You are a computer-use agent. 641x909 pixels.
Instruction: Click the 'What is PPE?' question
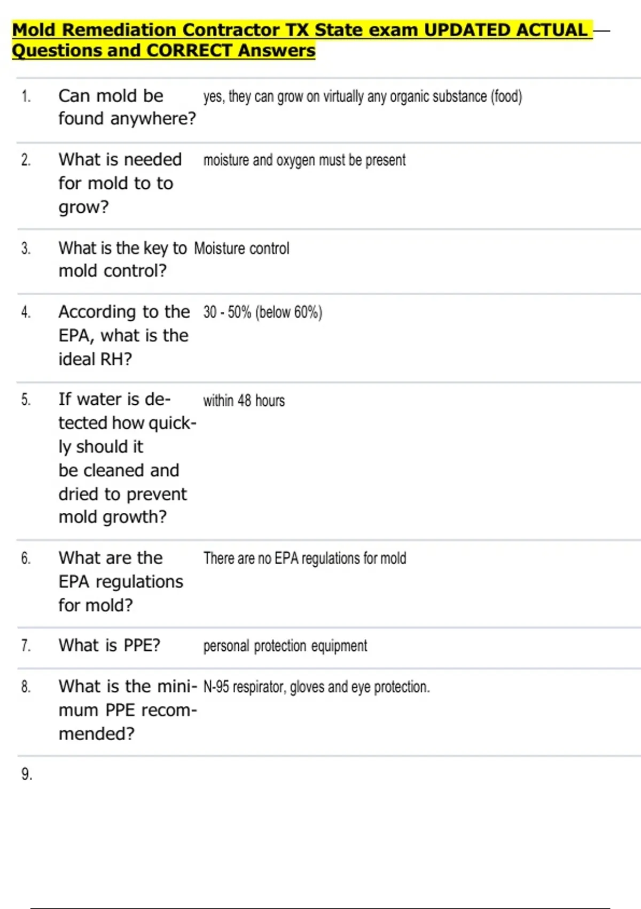click(109, 645)
